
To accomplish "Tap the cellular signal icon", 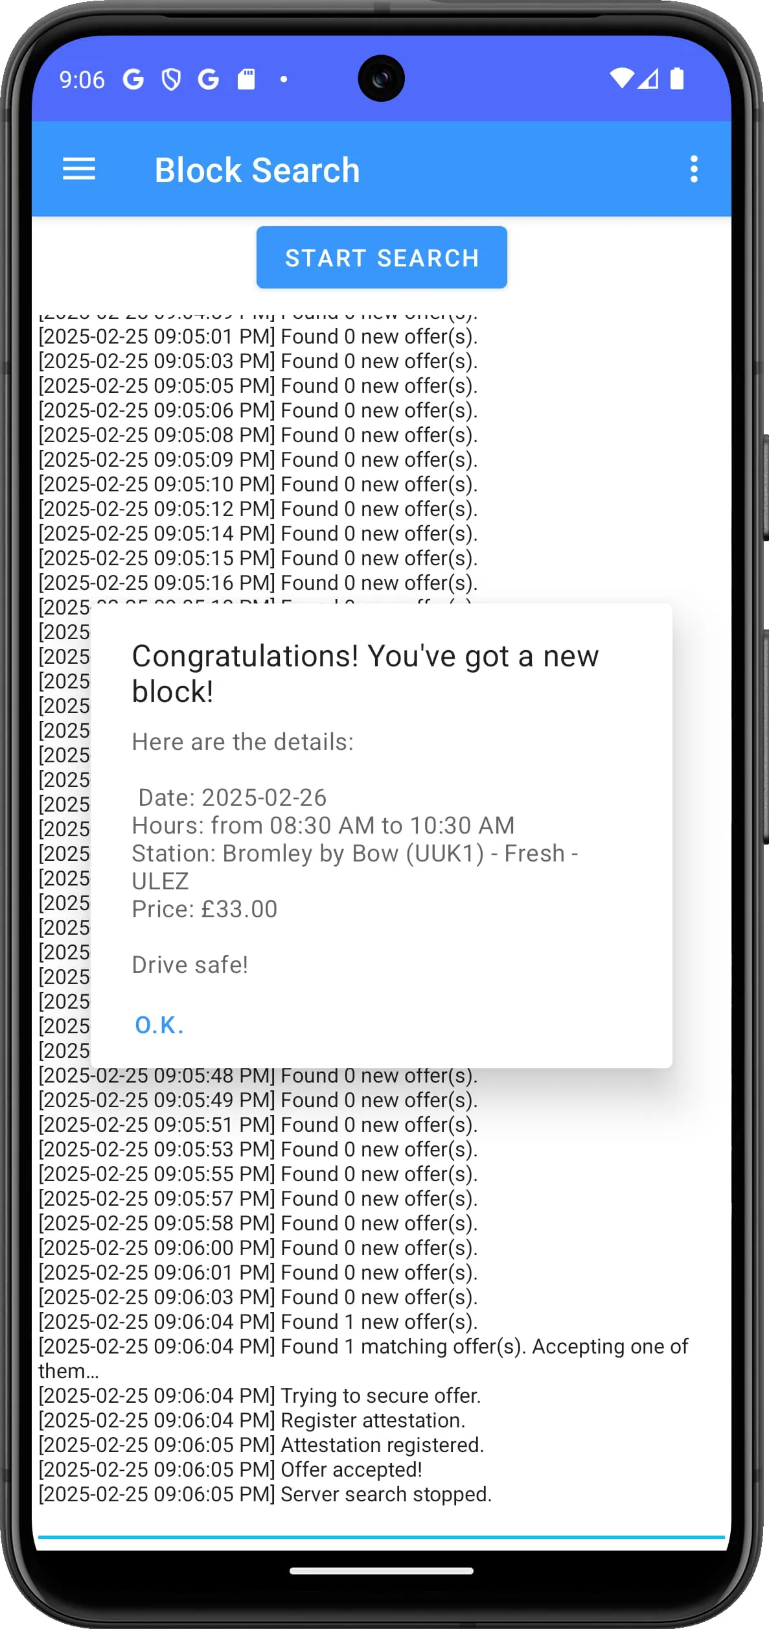I will coord(648,78).
